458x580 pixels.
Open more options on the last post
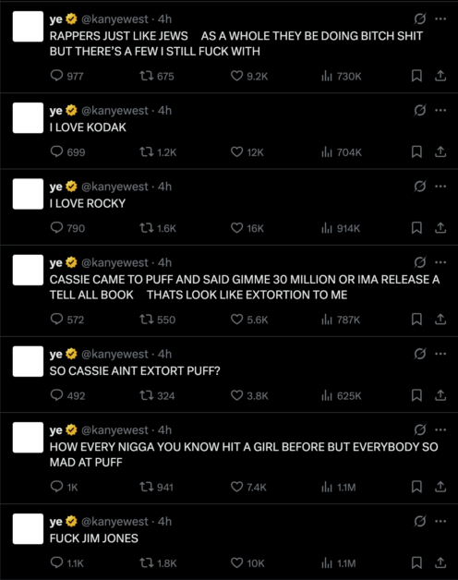click(x=440, y=521)
